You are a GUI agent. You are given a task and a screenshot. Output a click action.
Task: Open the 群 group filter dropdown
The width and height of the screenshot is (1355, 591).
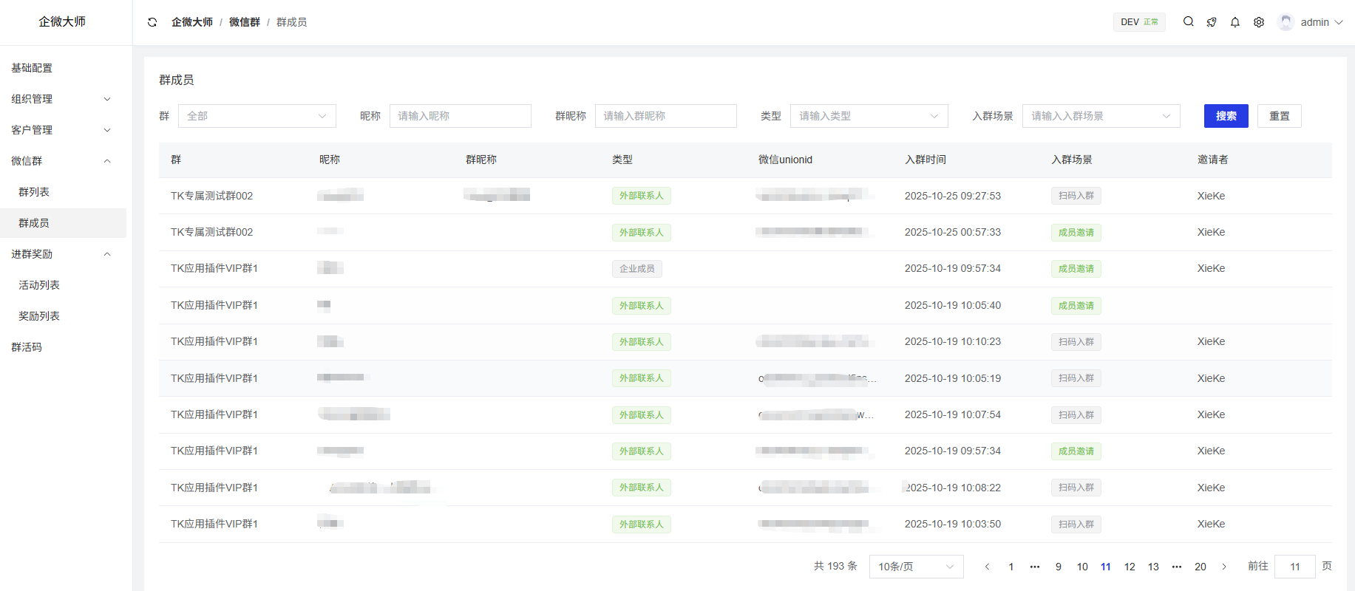click(x=257, y=116)
